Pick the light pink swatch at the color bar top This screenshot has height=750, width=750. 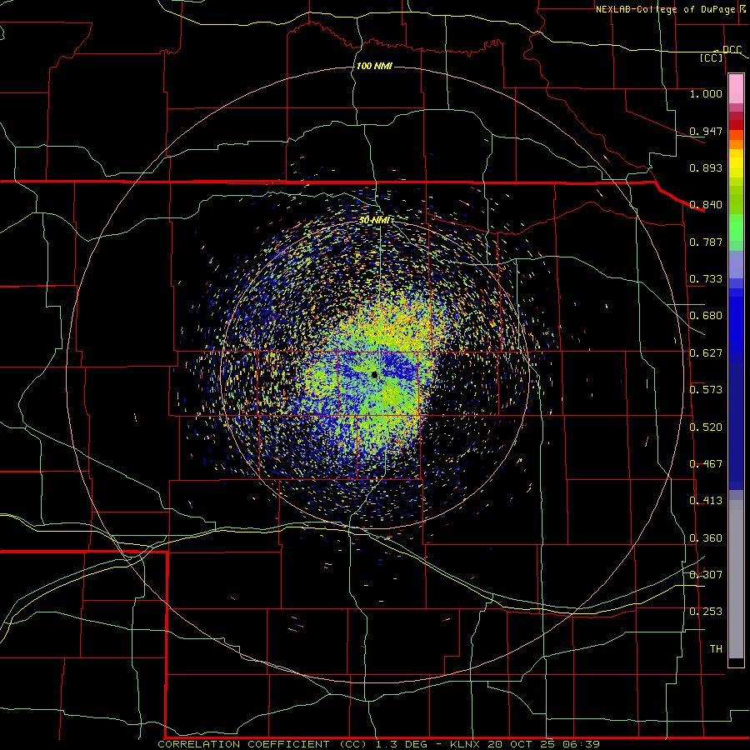tap(736, 89)
